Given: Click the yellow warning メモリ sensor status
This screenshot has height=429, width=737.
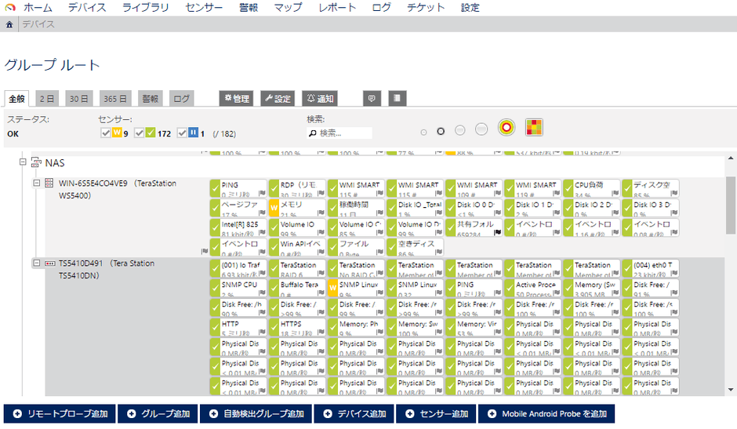Looking at the screenshot, I should pyautogui.click(x=274, y=208).
